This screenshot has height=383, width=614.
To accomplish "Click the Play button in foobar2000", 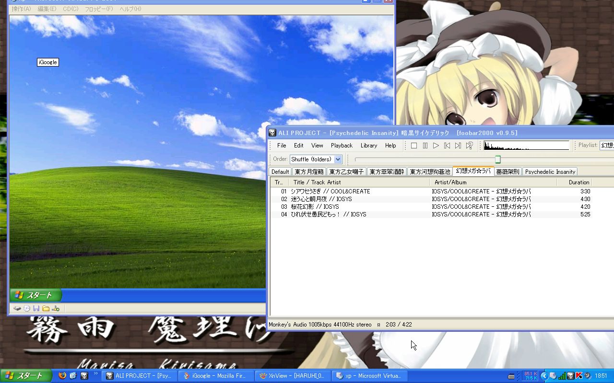I will tap(436, 146).
